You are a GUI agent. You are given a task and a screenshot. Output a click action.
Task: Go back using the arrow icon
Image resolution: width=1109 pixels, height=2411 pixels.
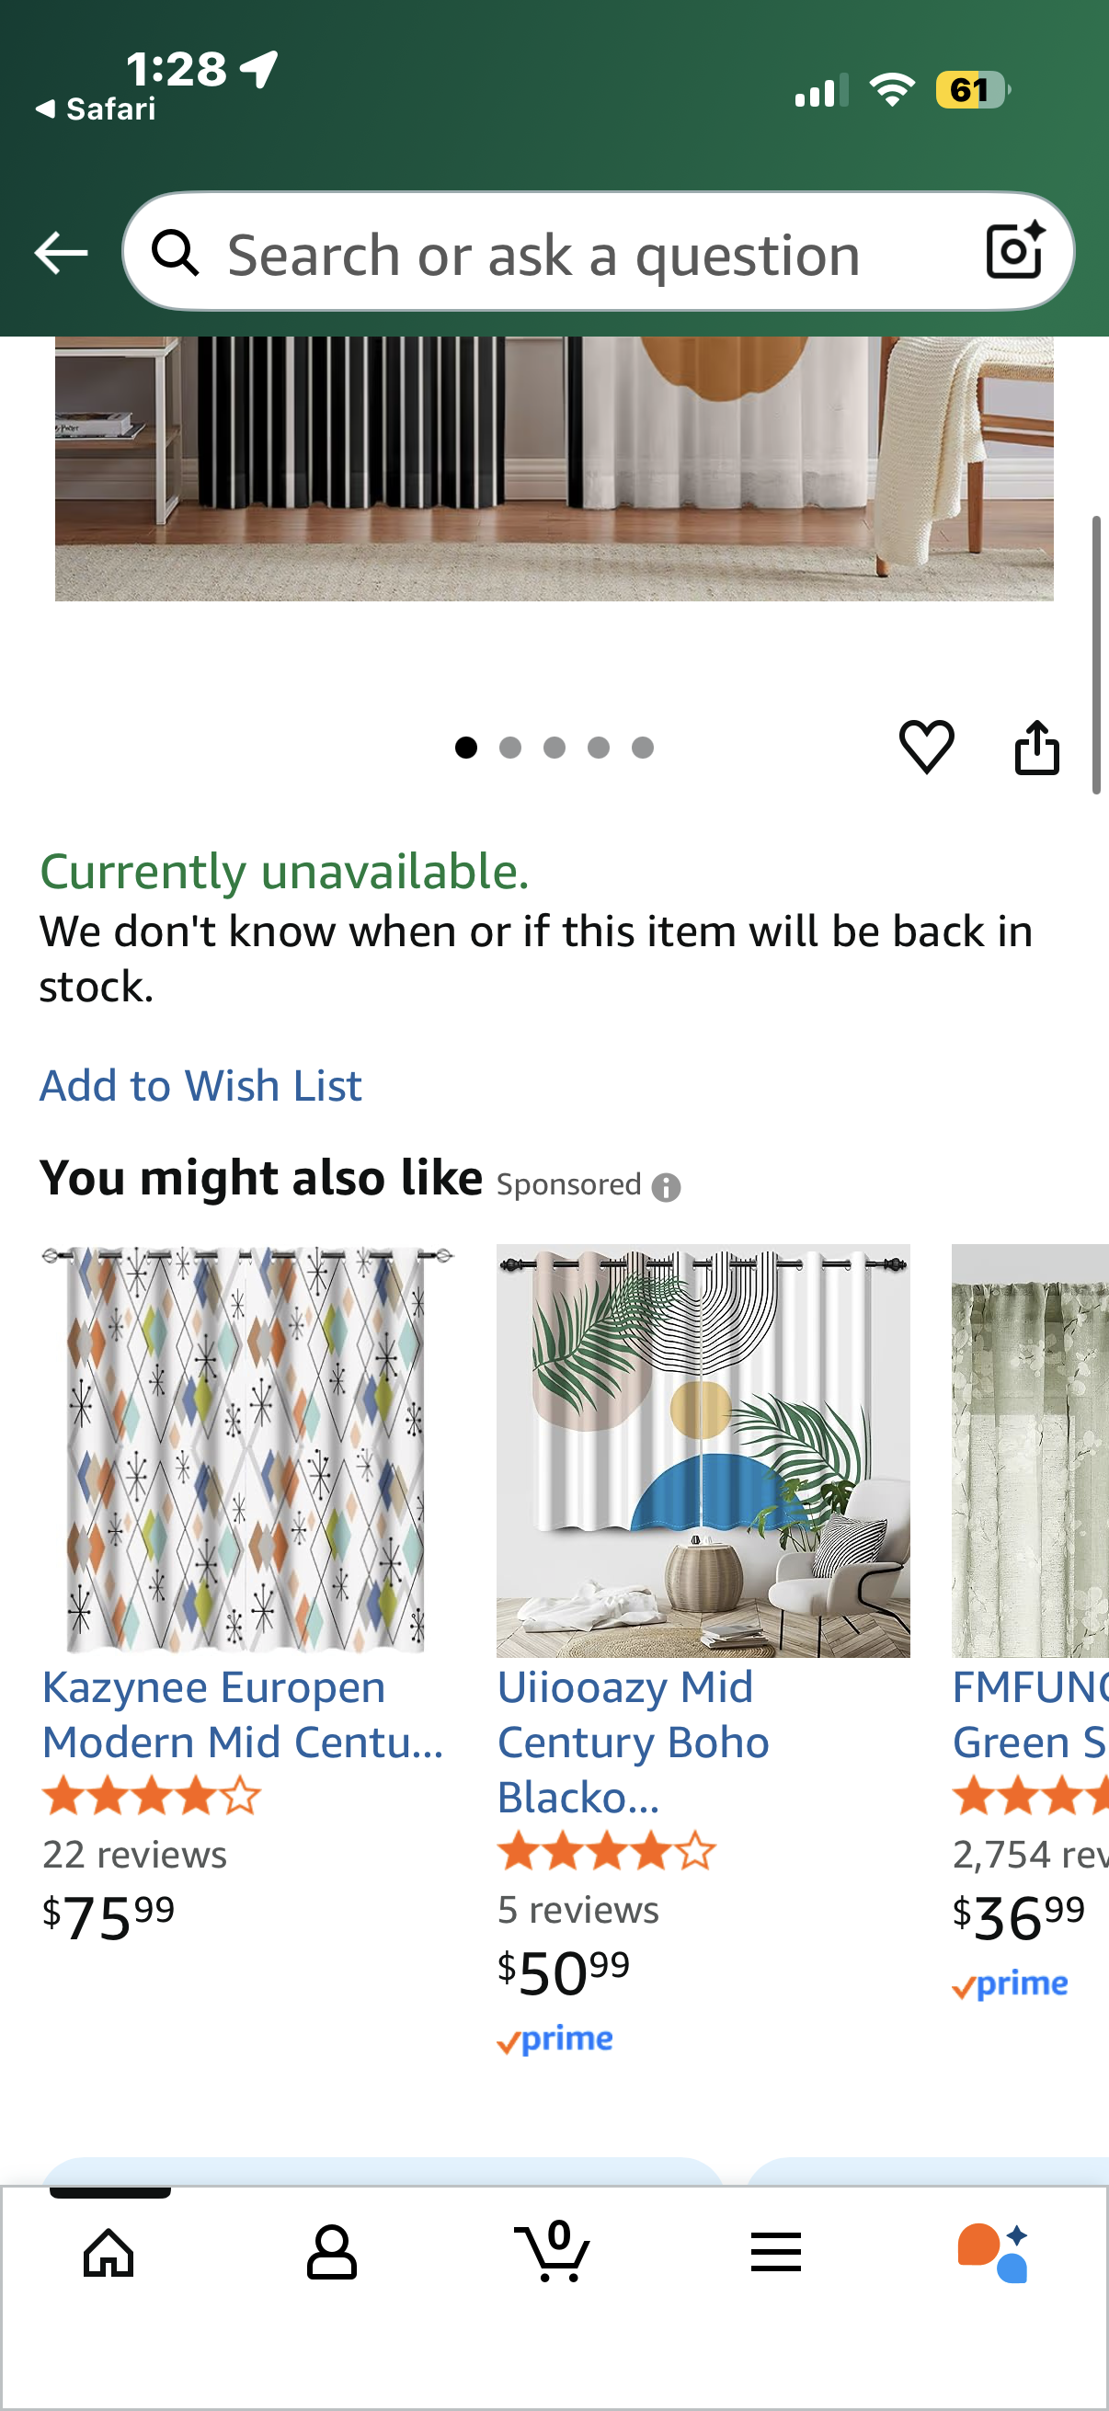(60, 251)
